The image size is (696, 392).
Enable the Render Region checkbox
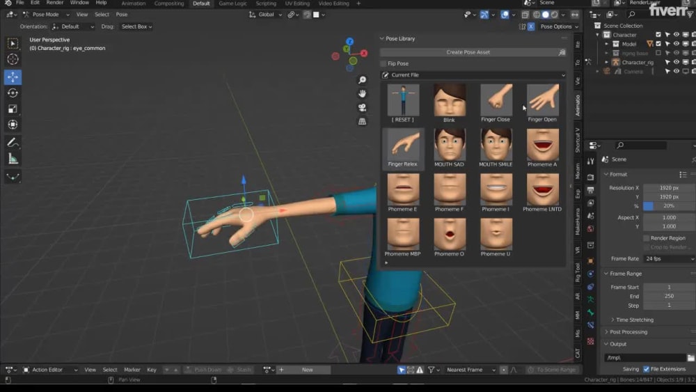tap(647, 238)
